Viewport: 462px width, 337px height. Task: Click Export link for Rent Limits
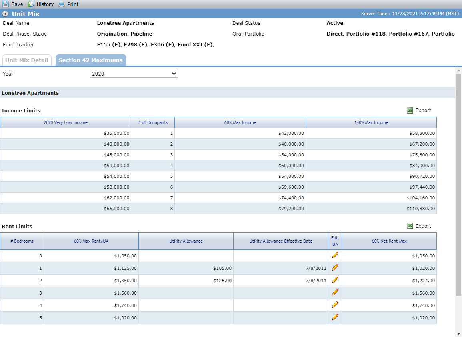[x=423, y=226]
